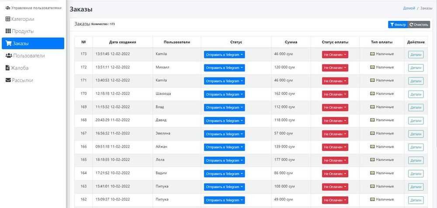Click the Пользователи column header
The image size is (437, 208).
pyautogui.click(x=177, y=42)
